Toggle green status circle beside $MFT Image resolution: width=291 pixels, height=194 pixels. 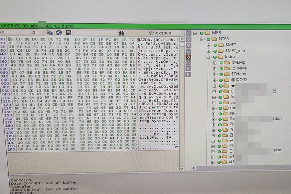coord(215,45)
